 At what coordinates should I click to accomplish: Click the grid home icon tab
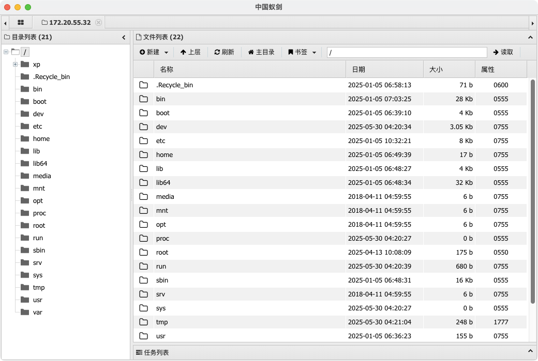click(21, 23)
